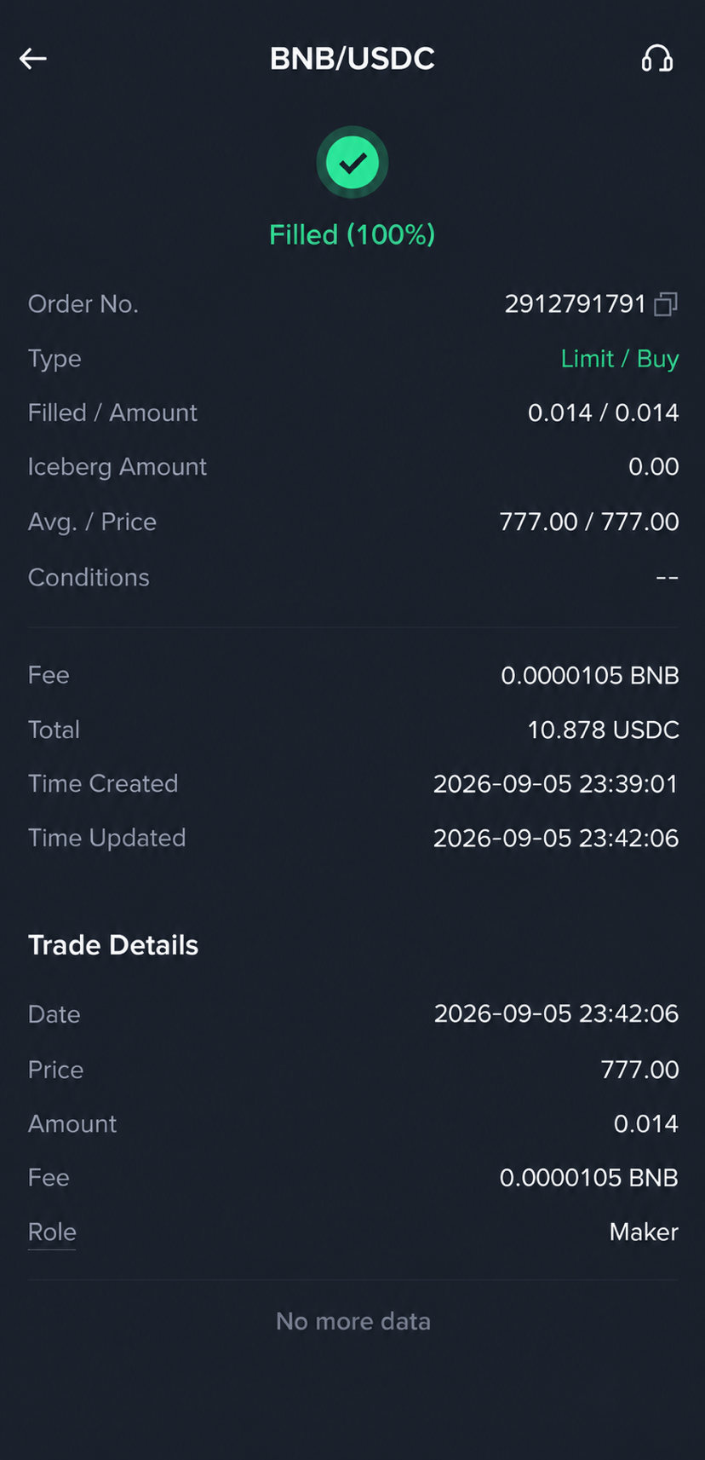Image resolution: width=705 pixels, height=1460 pixels.
Task: Tap the green filled checkmark icon
Action: click(x=352, y=162)
